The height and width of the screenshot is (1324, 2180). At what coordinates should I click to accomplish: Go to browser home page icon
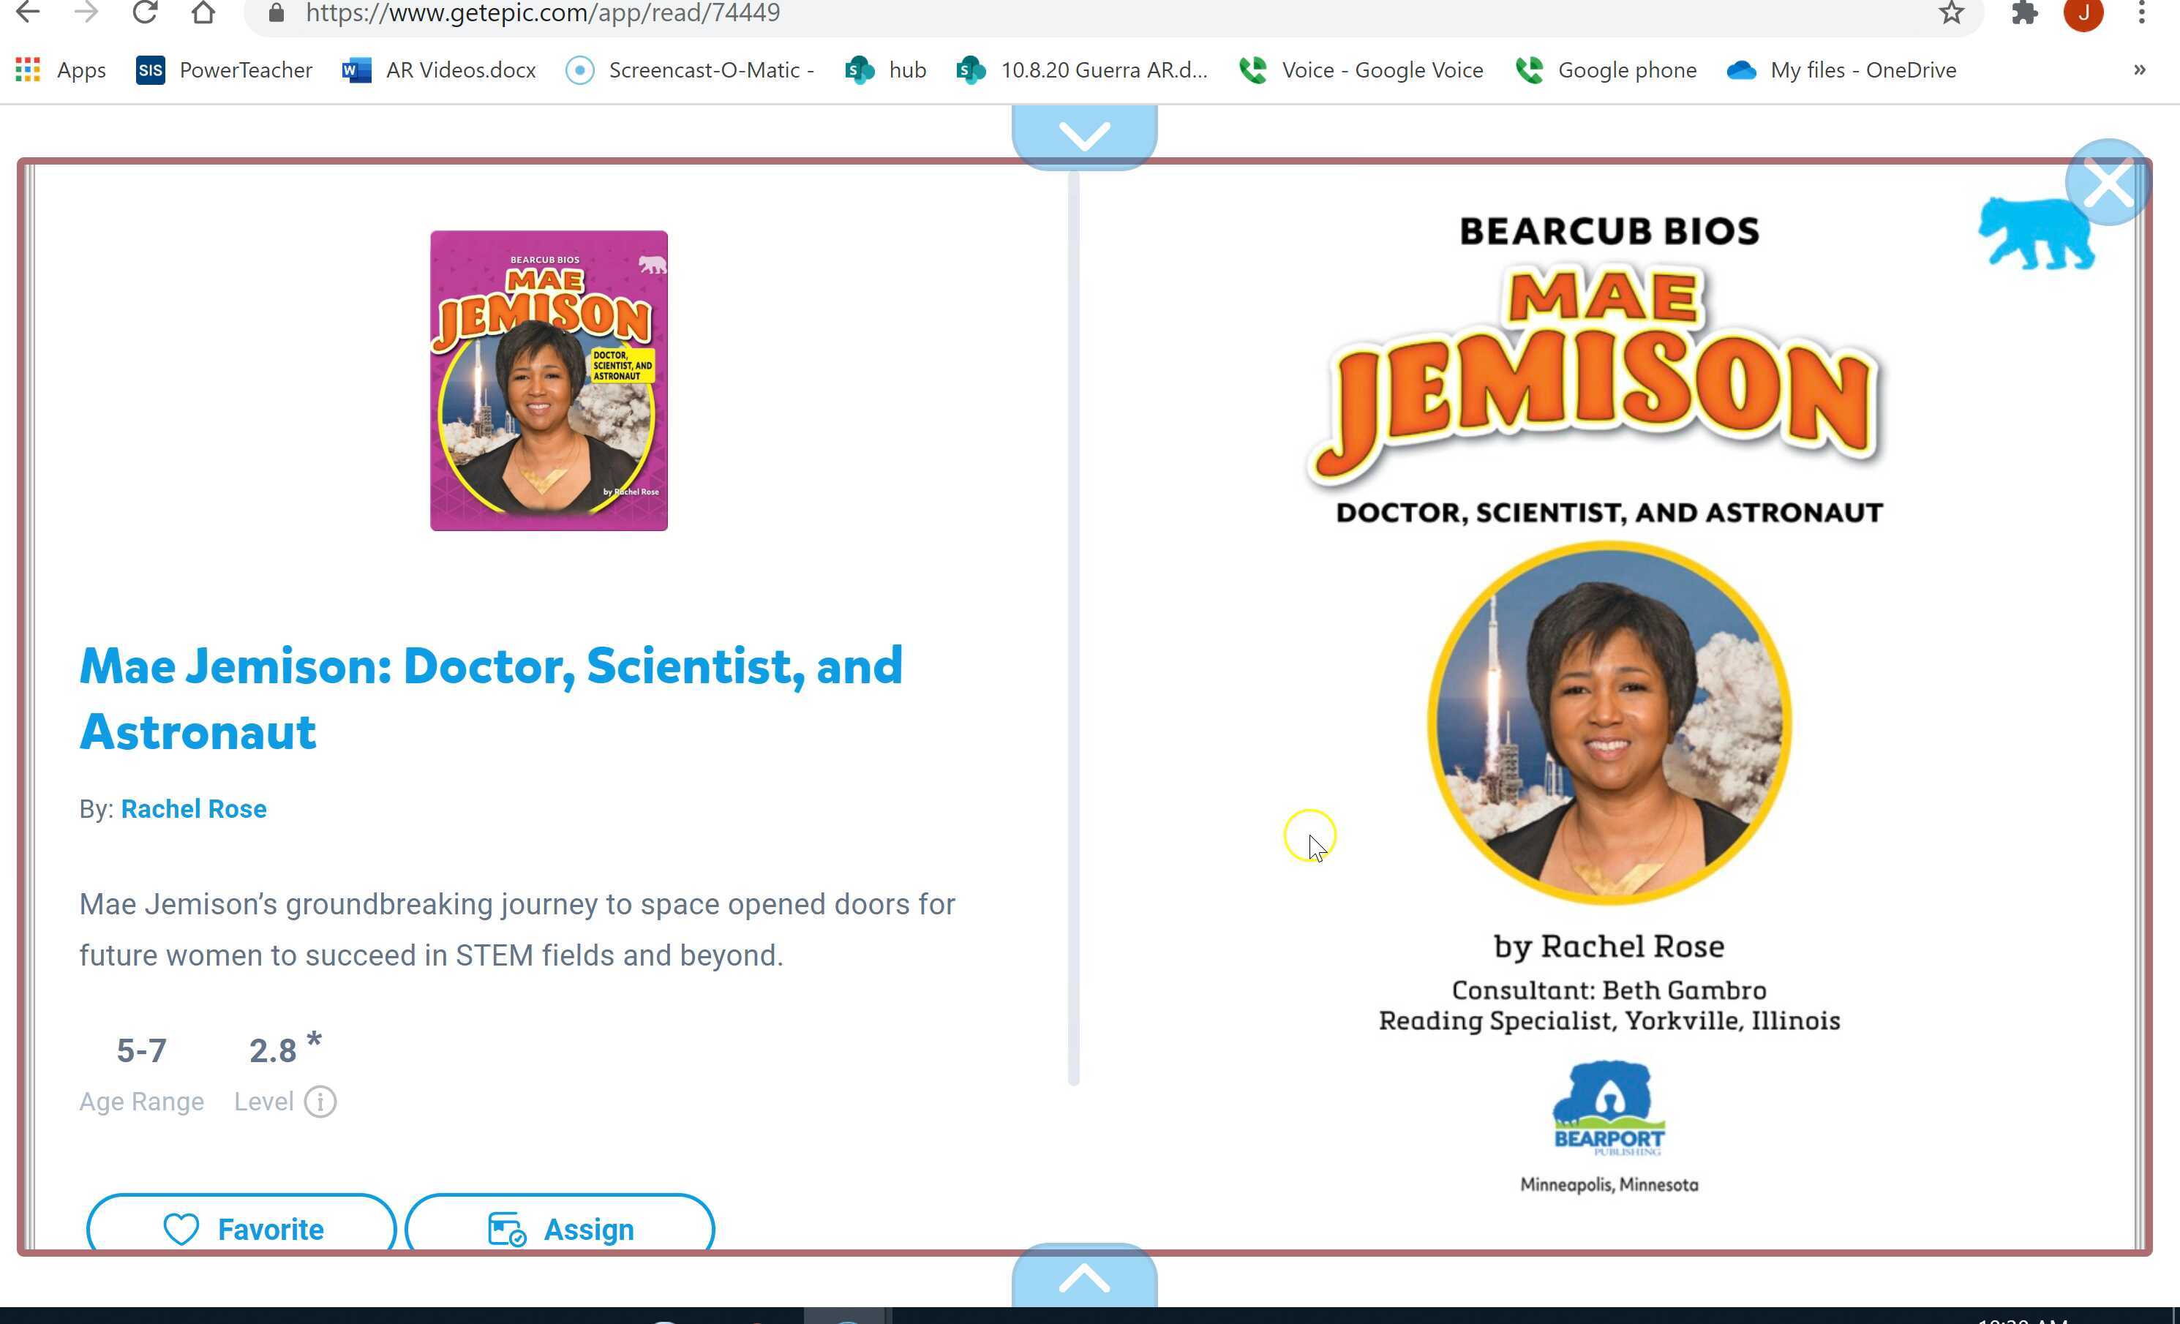203,12
